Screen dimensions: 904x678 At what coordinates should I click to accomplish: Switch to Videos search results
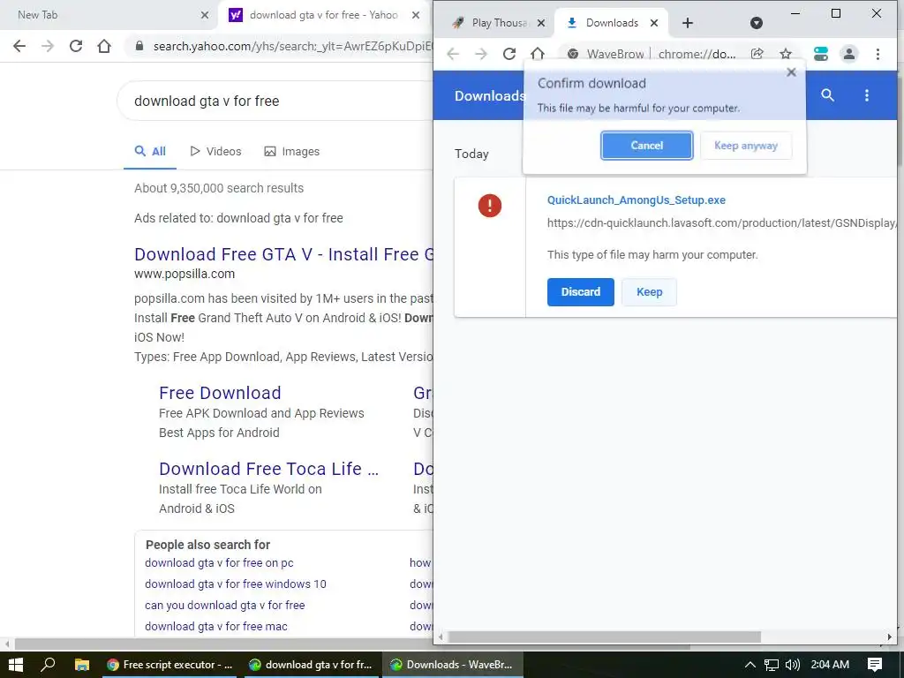tap(215, 151)
